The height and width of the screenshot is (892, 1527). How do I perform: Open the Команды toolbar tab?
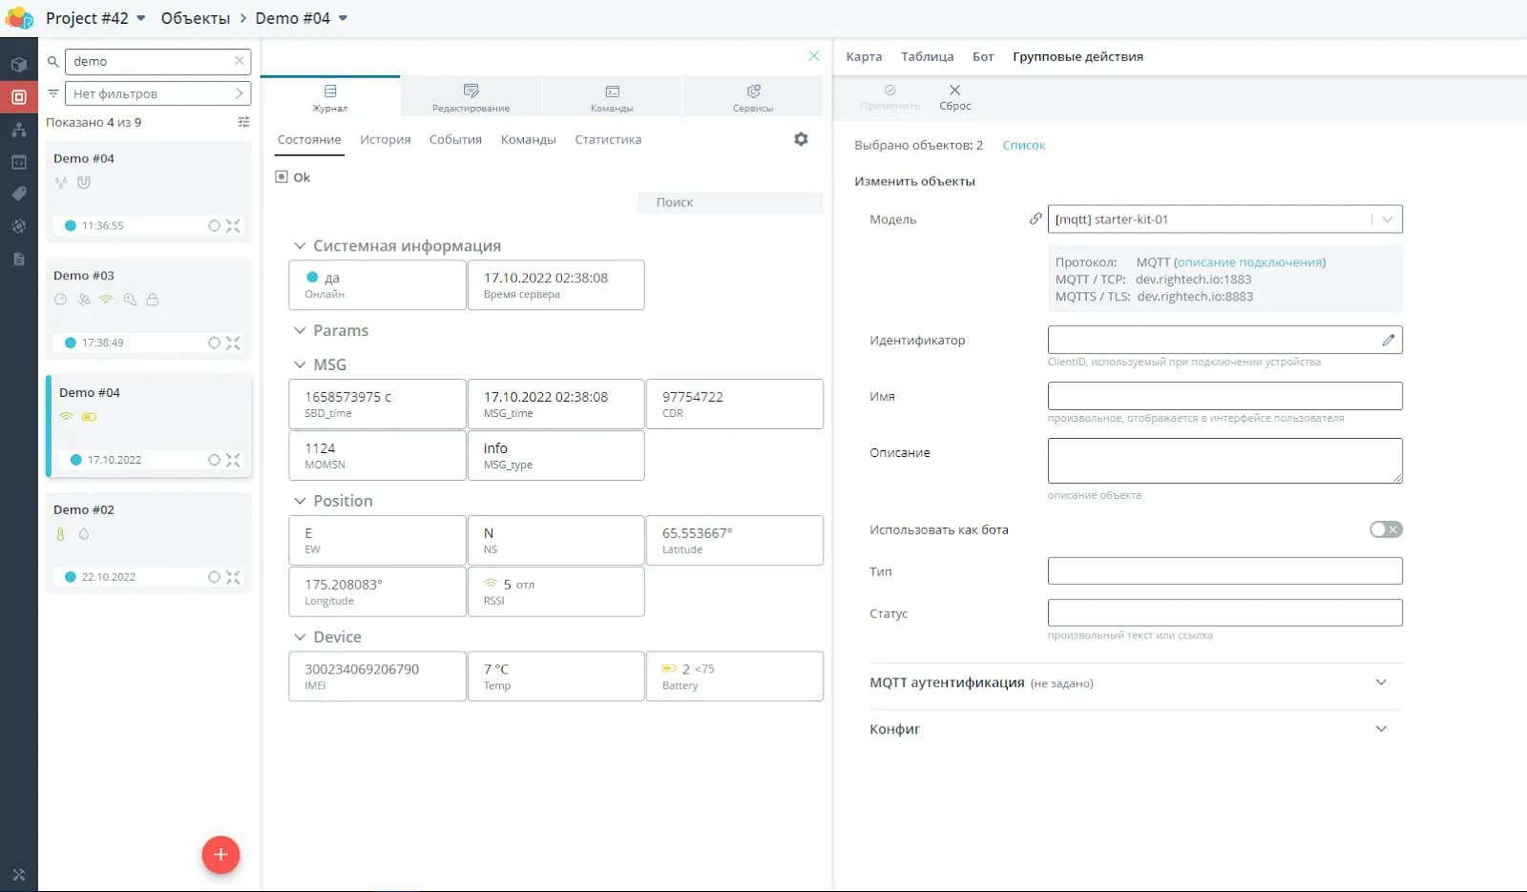pyautogui.click(x=612, y=95)
